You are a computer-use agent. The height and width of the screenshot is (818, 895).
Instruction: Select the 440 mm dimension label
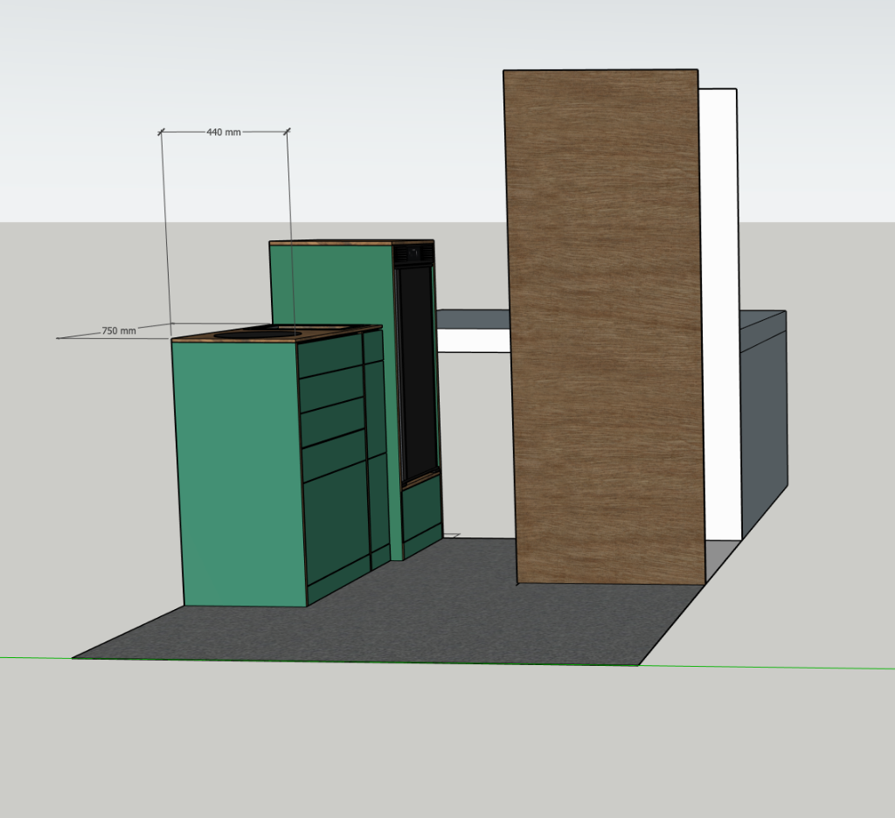coord(223,132)
